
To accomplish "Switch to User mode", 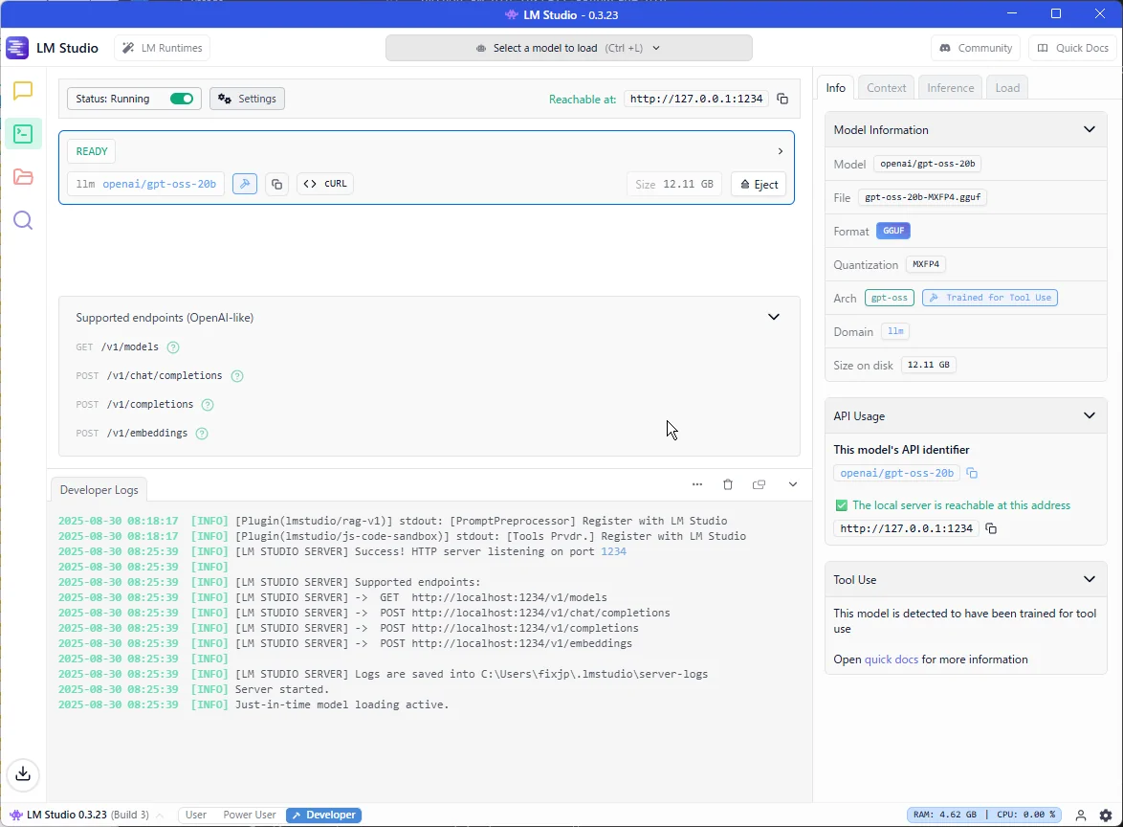I will coord(196,815).
